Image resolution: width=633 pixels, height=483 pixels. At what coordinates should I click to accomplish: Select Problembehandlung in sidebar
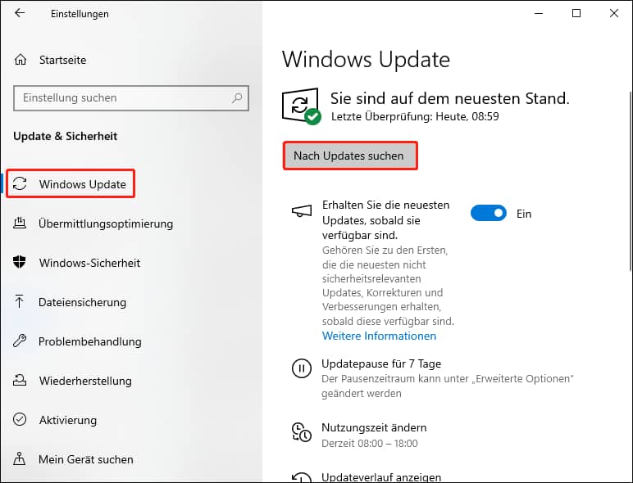(x=90, y=341)
